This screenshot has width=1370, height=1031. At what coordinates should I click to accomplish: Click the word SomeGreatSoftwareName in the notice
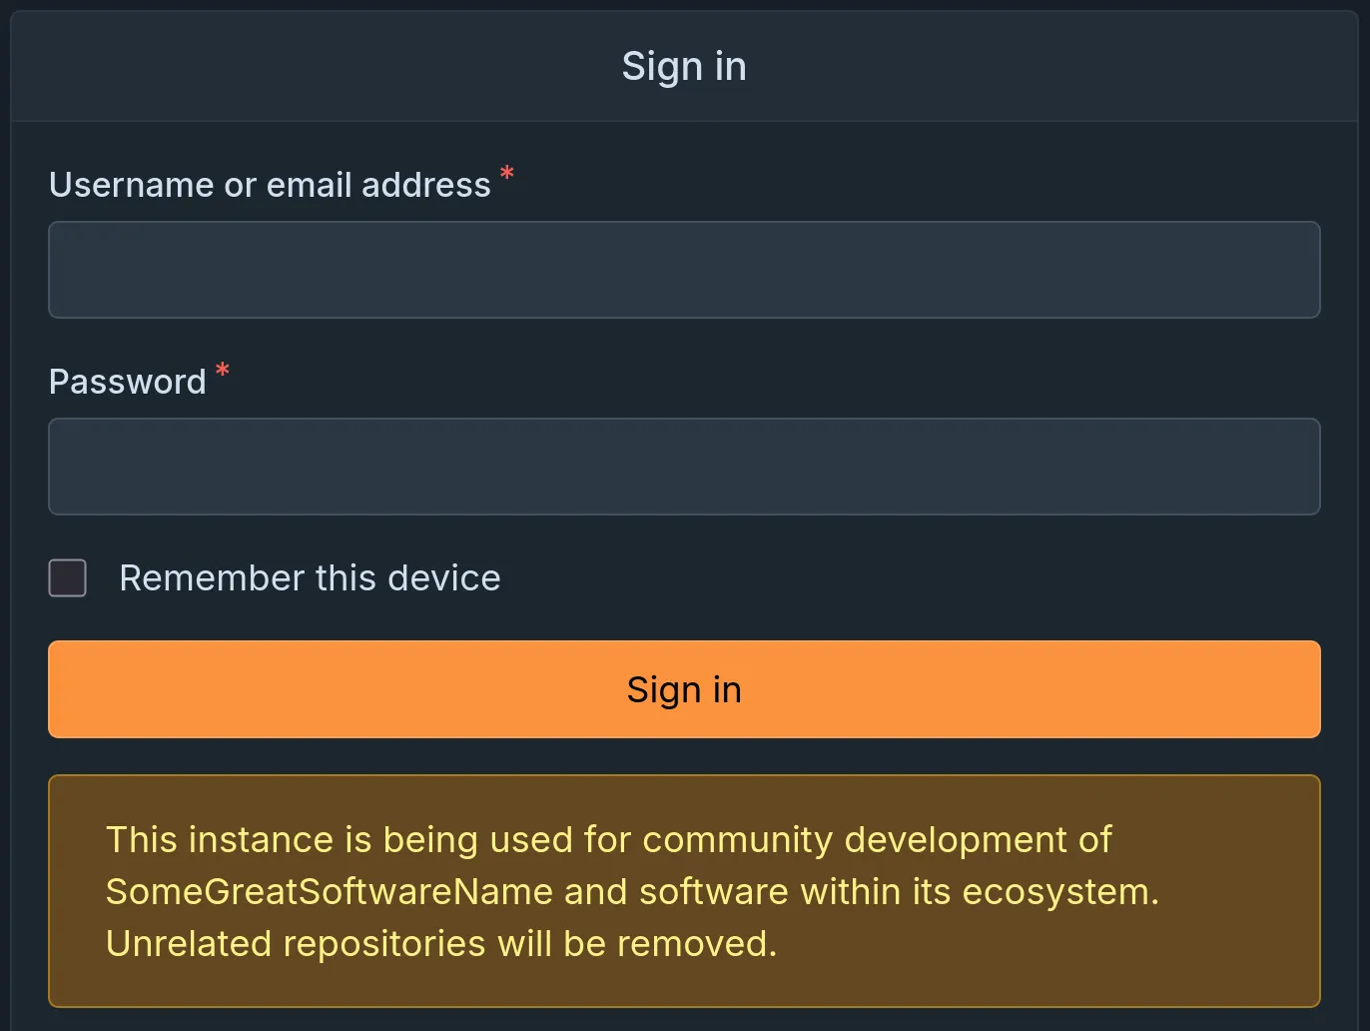330,891
